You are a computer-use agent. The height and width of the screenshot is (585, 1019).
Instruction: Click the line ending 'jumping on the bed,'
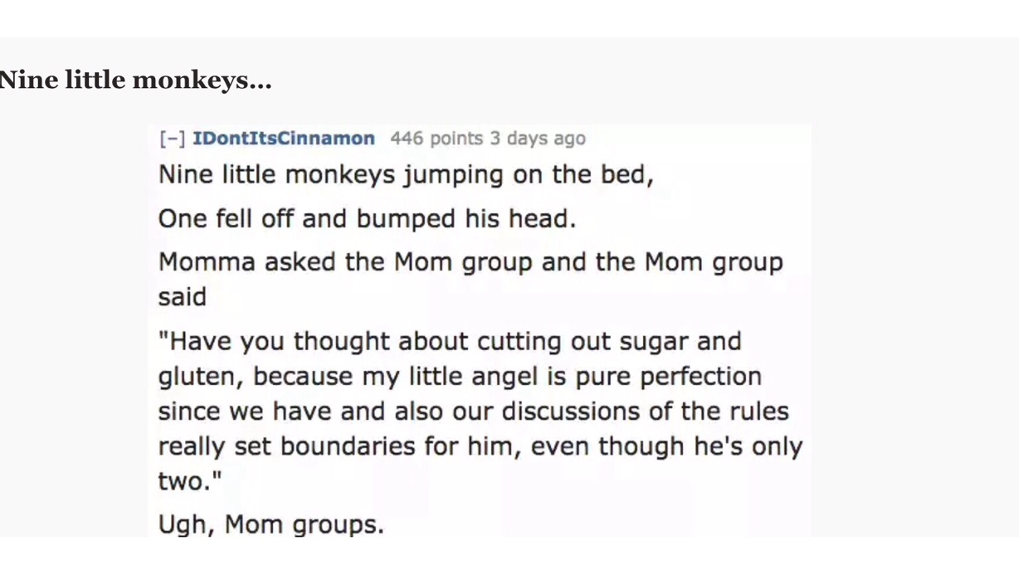406,175
